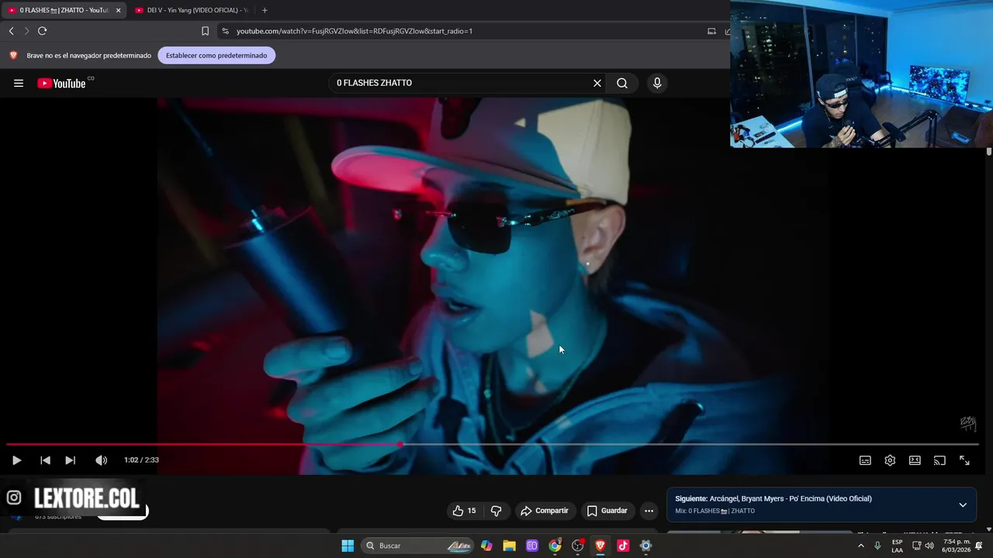Open File Explorer from the taskbar
993x558 pixels.
[509, 546]
